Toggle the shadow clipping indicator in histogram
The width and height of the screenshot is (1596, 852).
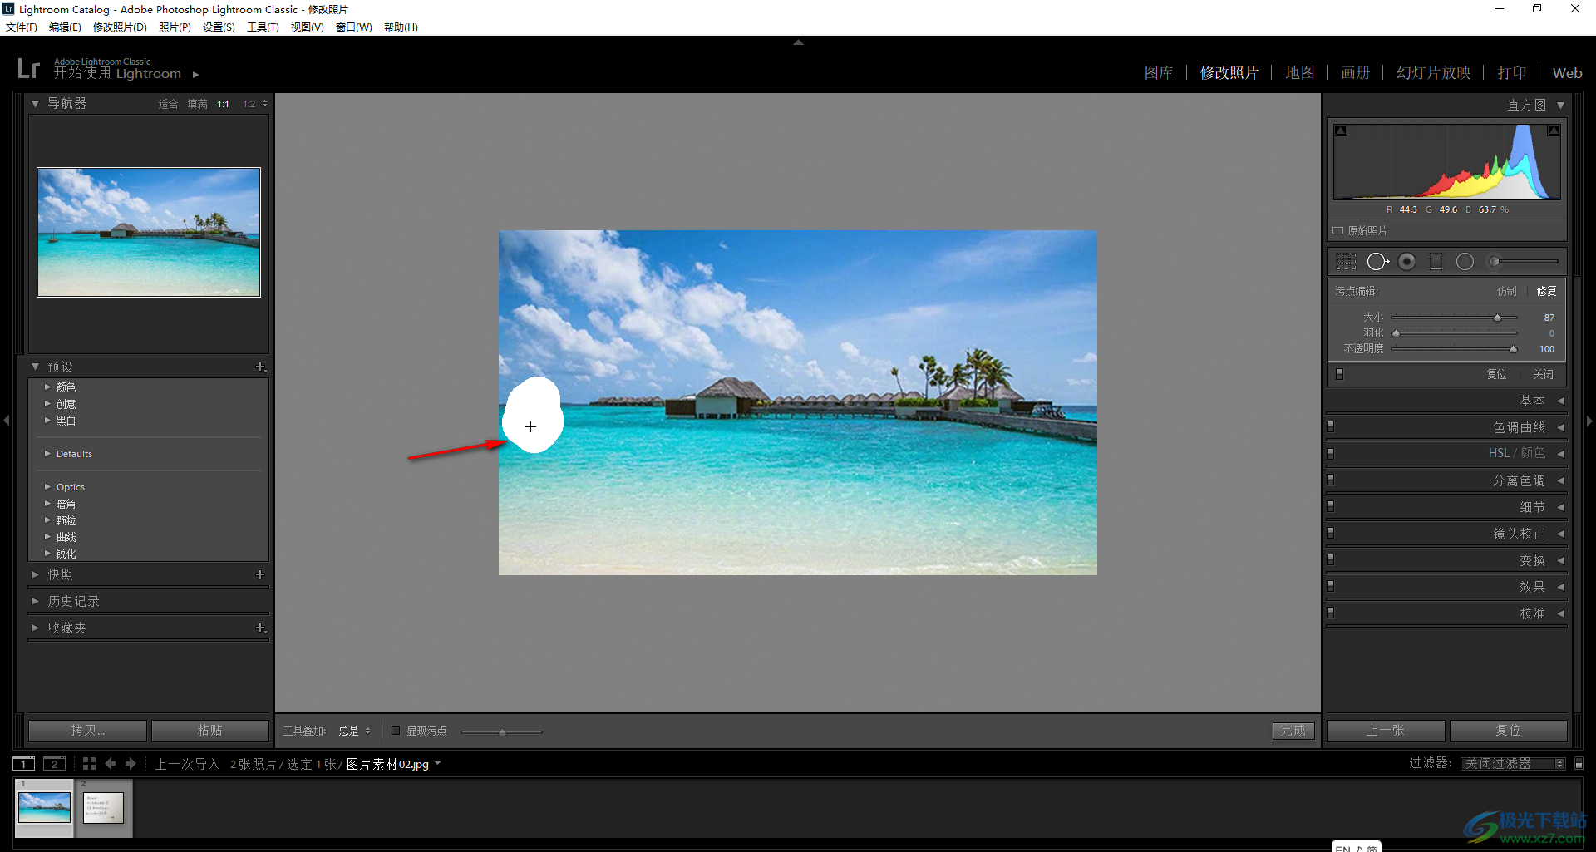click(1341, 131)
